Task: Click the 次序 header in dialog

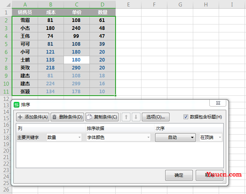Action: coord(189,128)
